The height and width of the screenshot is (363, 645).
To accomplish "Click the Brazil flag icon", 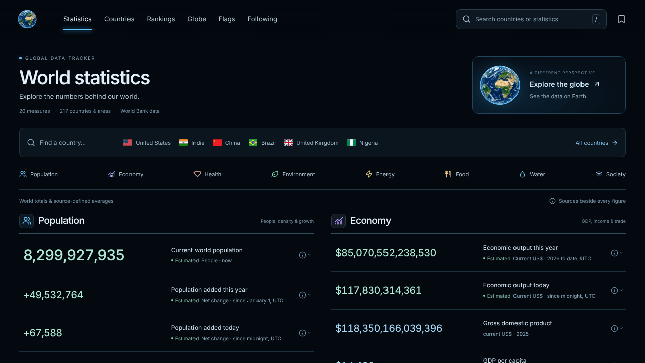I will tap(253, 143).
